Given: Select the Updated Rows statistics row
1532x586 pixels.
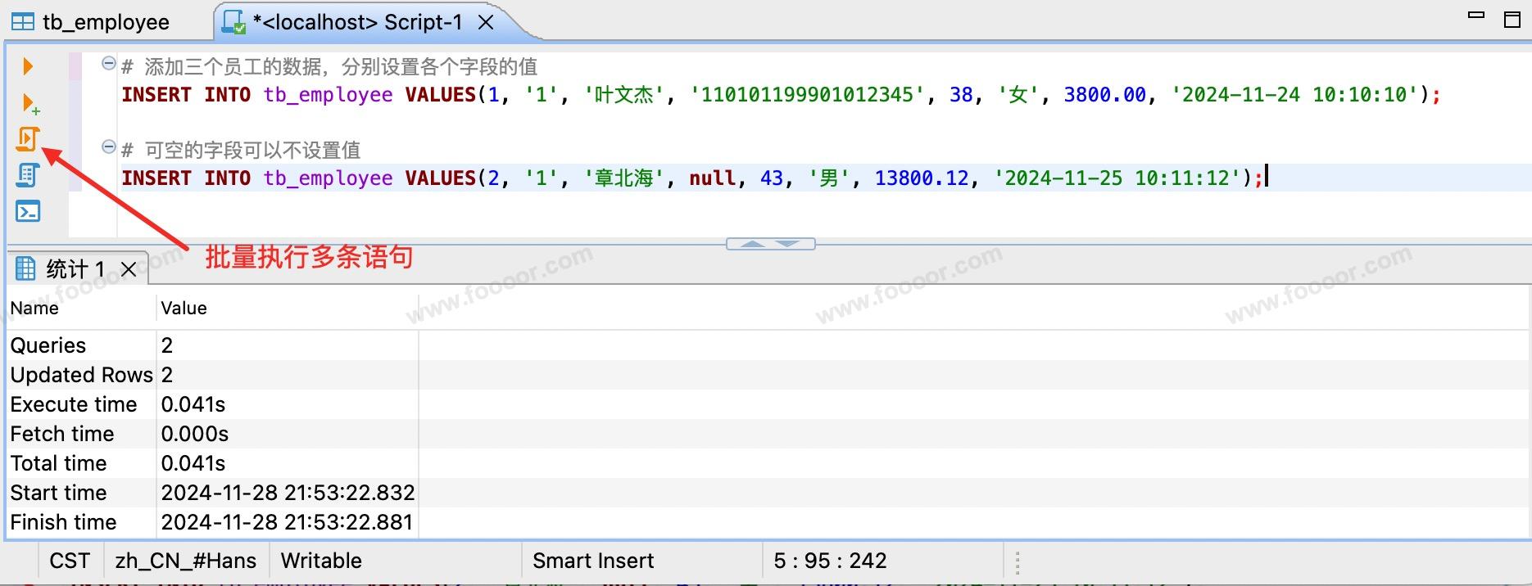Looking at the screenshot, I should pyautogui.click(x=82, y=375).
